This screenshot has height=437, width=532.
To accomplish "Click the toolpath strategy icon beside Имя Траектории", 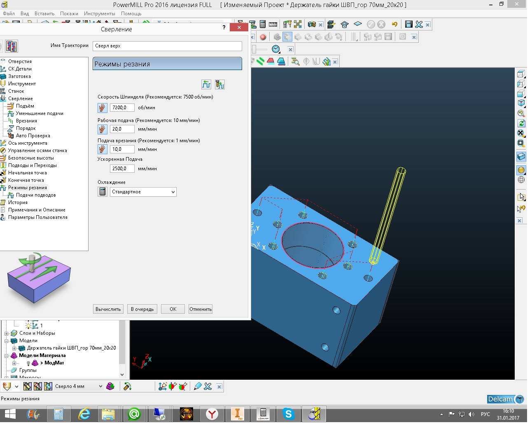I will [11, 46].
